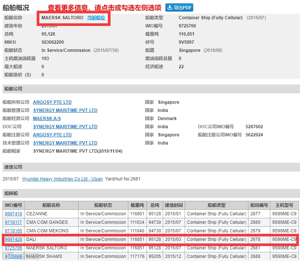Click the deadweight value 116,851
The image size is (300, 262).
187,34
